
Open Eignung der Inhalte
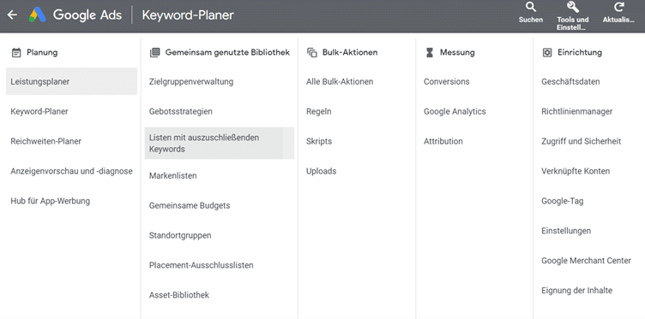point(576,290)
